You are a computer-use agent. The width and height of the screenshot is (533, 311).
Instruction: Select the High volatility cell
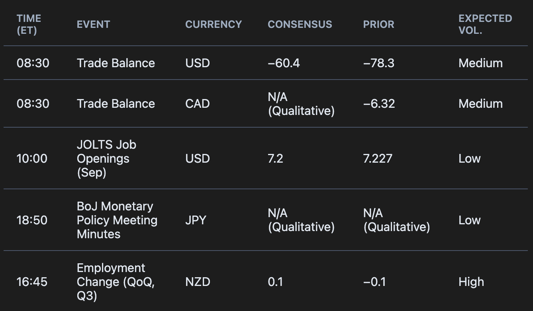click(471, 282)
